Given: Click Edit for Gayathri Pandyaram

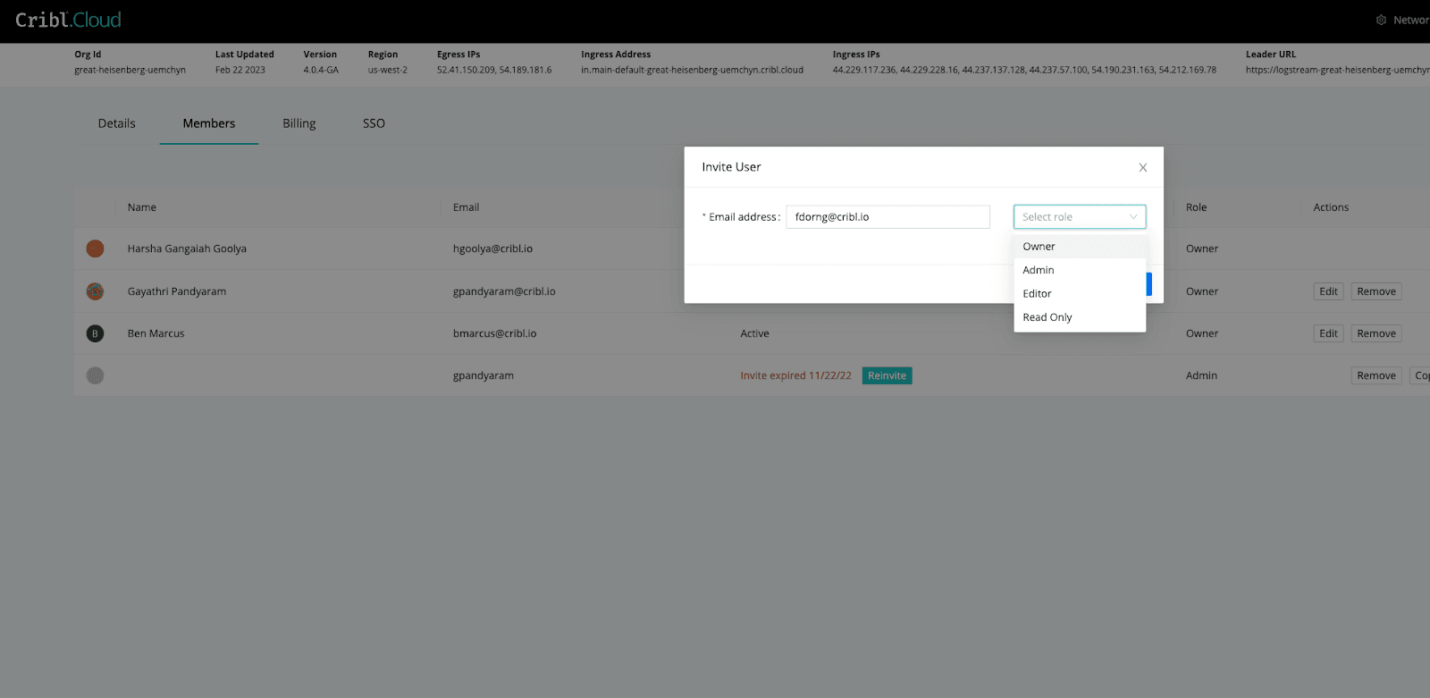Looking at the screenshot, I should click(1328, 291).
